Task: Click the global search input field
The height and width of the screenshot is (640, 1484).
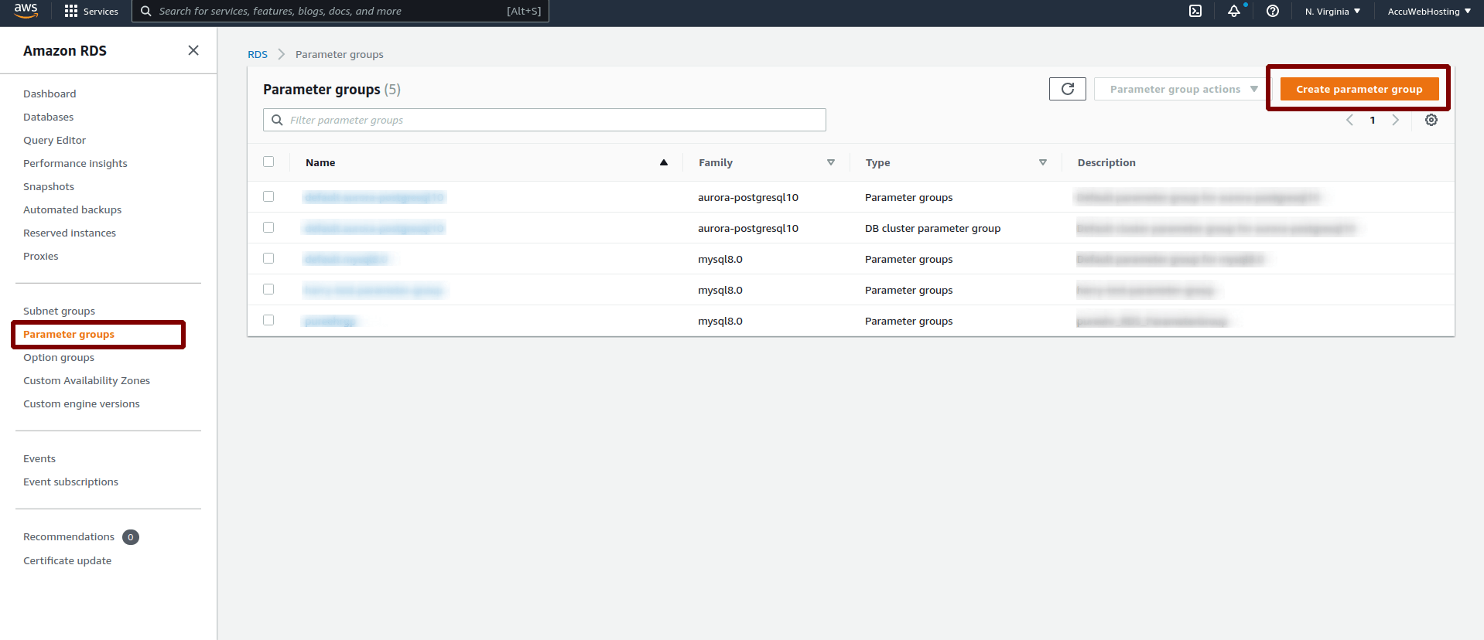Action: (340, 12)
